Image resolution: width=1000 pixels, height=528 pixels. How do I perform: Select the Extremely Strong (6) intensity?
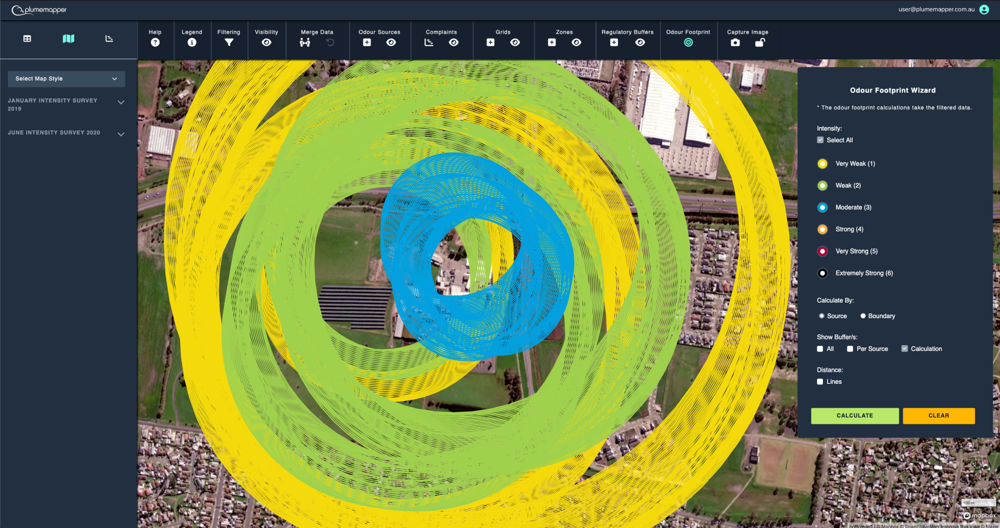tap(822, 273)
